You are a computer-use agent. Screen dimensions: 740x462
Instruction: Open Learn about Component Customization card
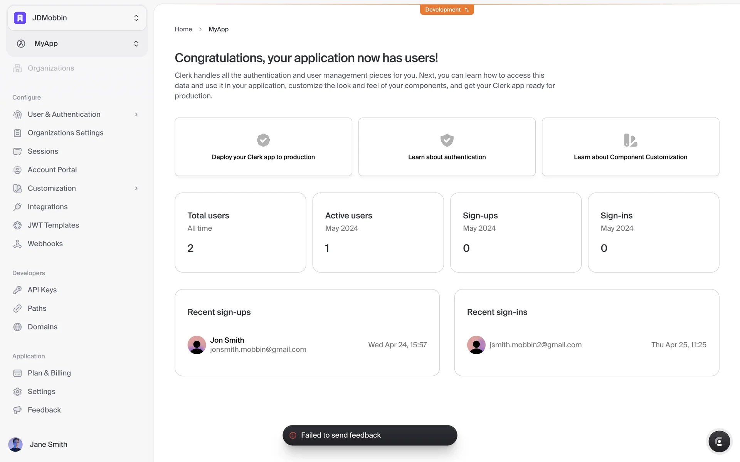(x=630, y=147)
